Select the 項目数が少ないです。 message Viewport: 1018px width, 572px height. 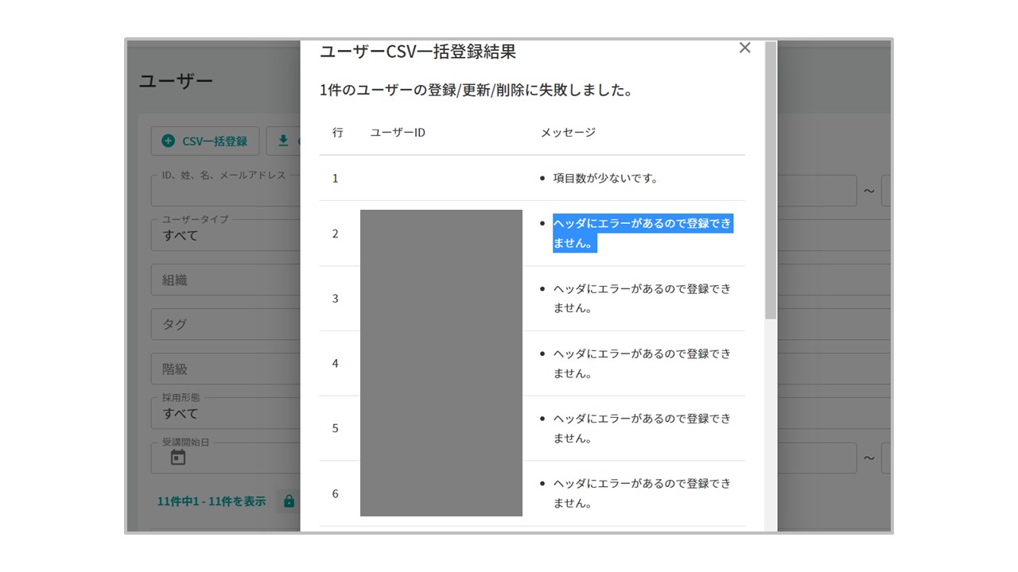(605, 178)
